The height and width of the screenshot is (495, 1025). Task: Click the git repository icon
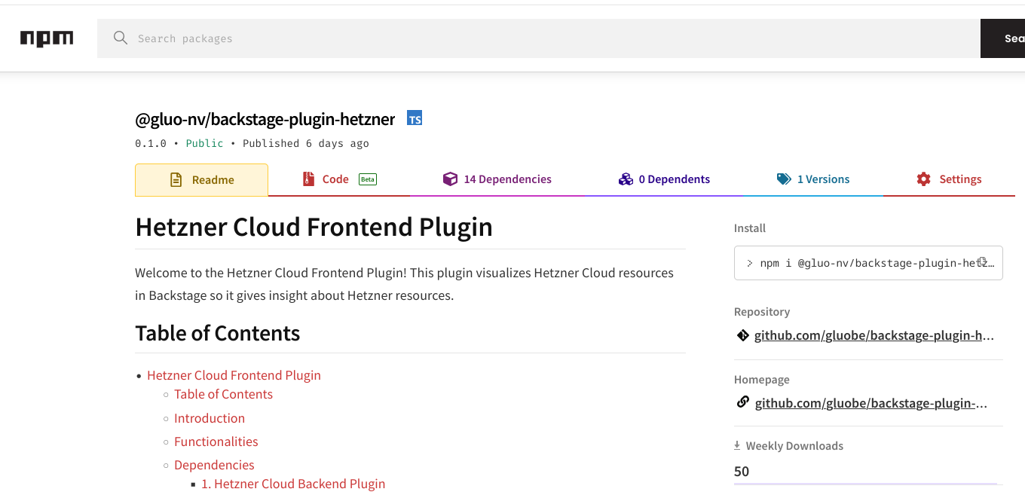[742, 335]
